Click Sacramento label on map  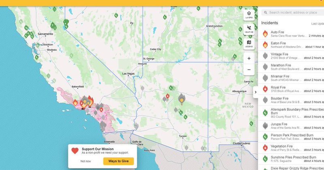(45, 34)
